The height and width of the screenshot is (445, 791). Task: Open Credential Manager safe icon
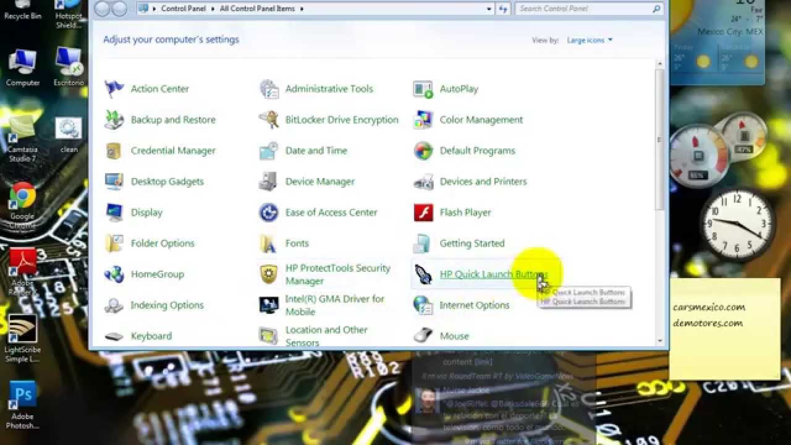[114, 151]
